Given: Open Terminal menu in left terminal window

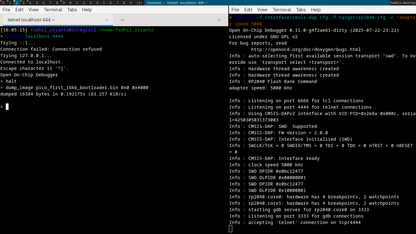Looking at the screenshot, I should [x=53, y=9].
